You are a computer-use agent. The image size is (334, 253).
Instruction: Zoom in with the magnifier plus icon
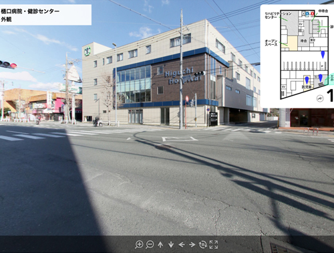(x=139, y=244)
